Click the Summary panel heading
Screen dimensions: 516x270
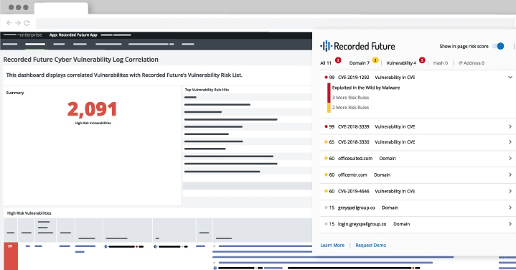coord(15,93)
